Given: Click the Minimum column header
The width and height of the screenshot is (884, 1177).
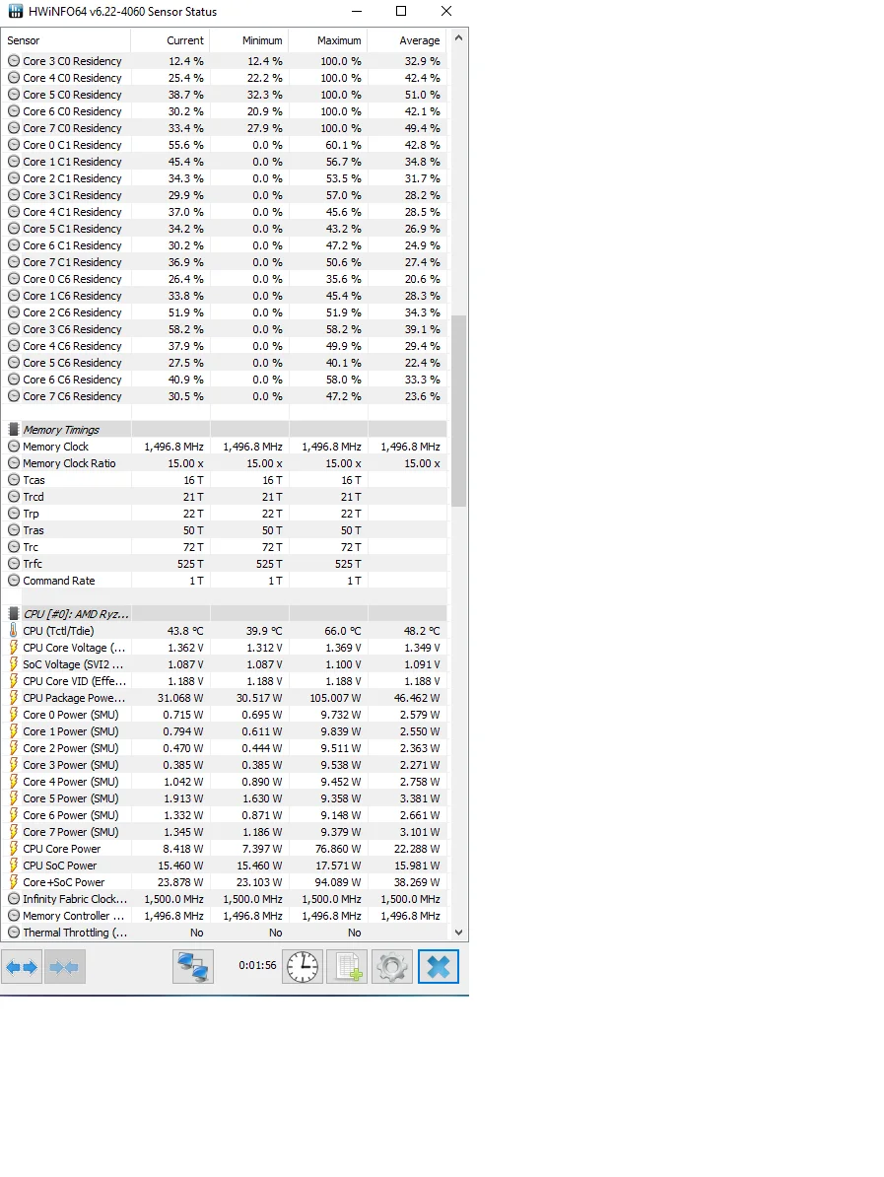Looking at the screenshot, I should [249, 40].
